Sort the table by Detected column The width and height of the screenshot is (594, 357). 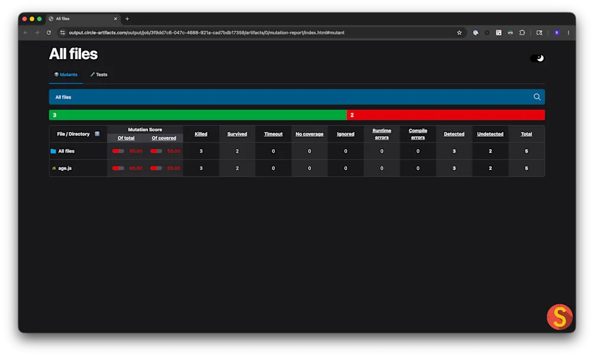pos(454,134)
